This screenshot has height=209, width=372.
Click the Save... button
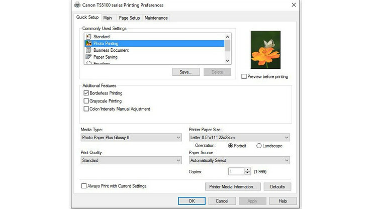click(186, 72)
